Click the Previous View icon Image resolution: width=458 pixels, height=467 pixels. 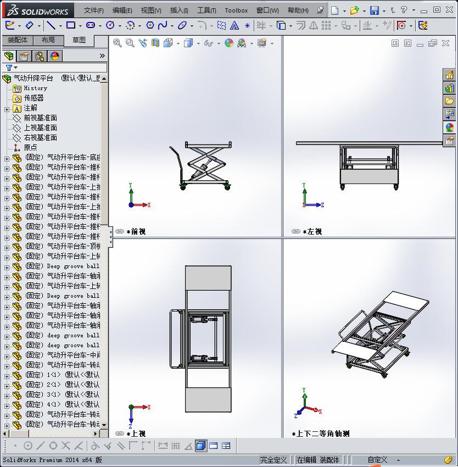coord(143,43)
